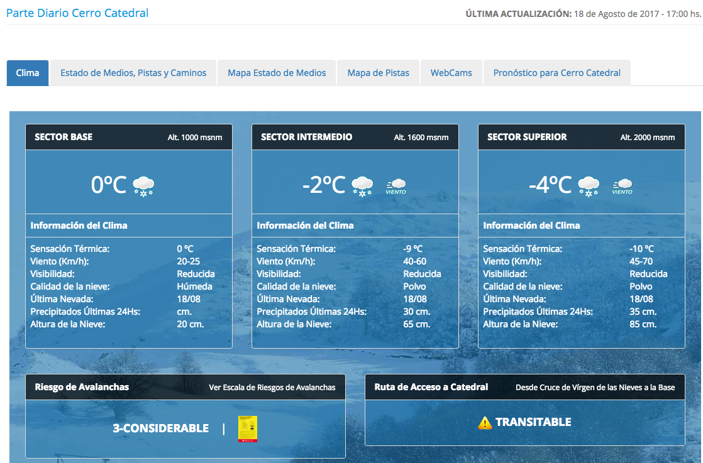
Task: Click Información del Clima heading in Sector Intermedio
Action: coord(306,226)
